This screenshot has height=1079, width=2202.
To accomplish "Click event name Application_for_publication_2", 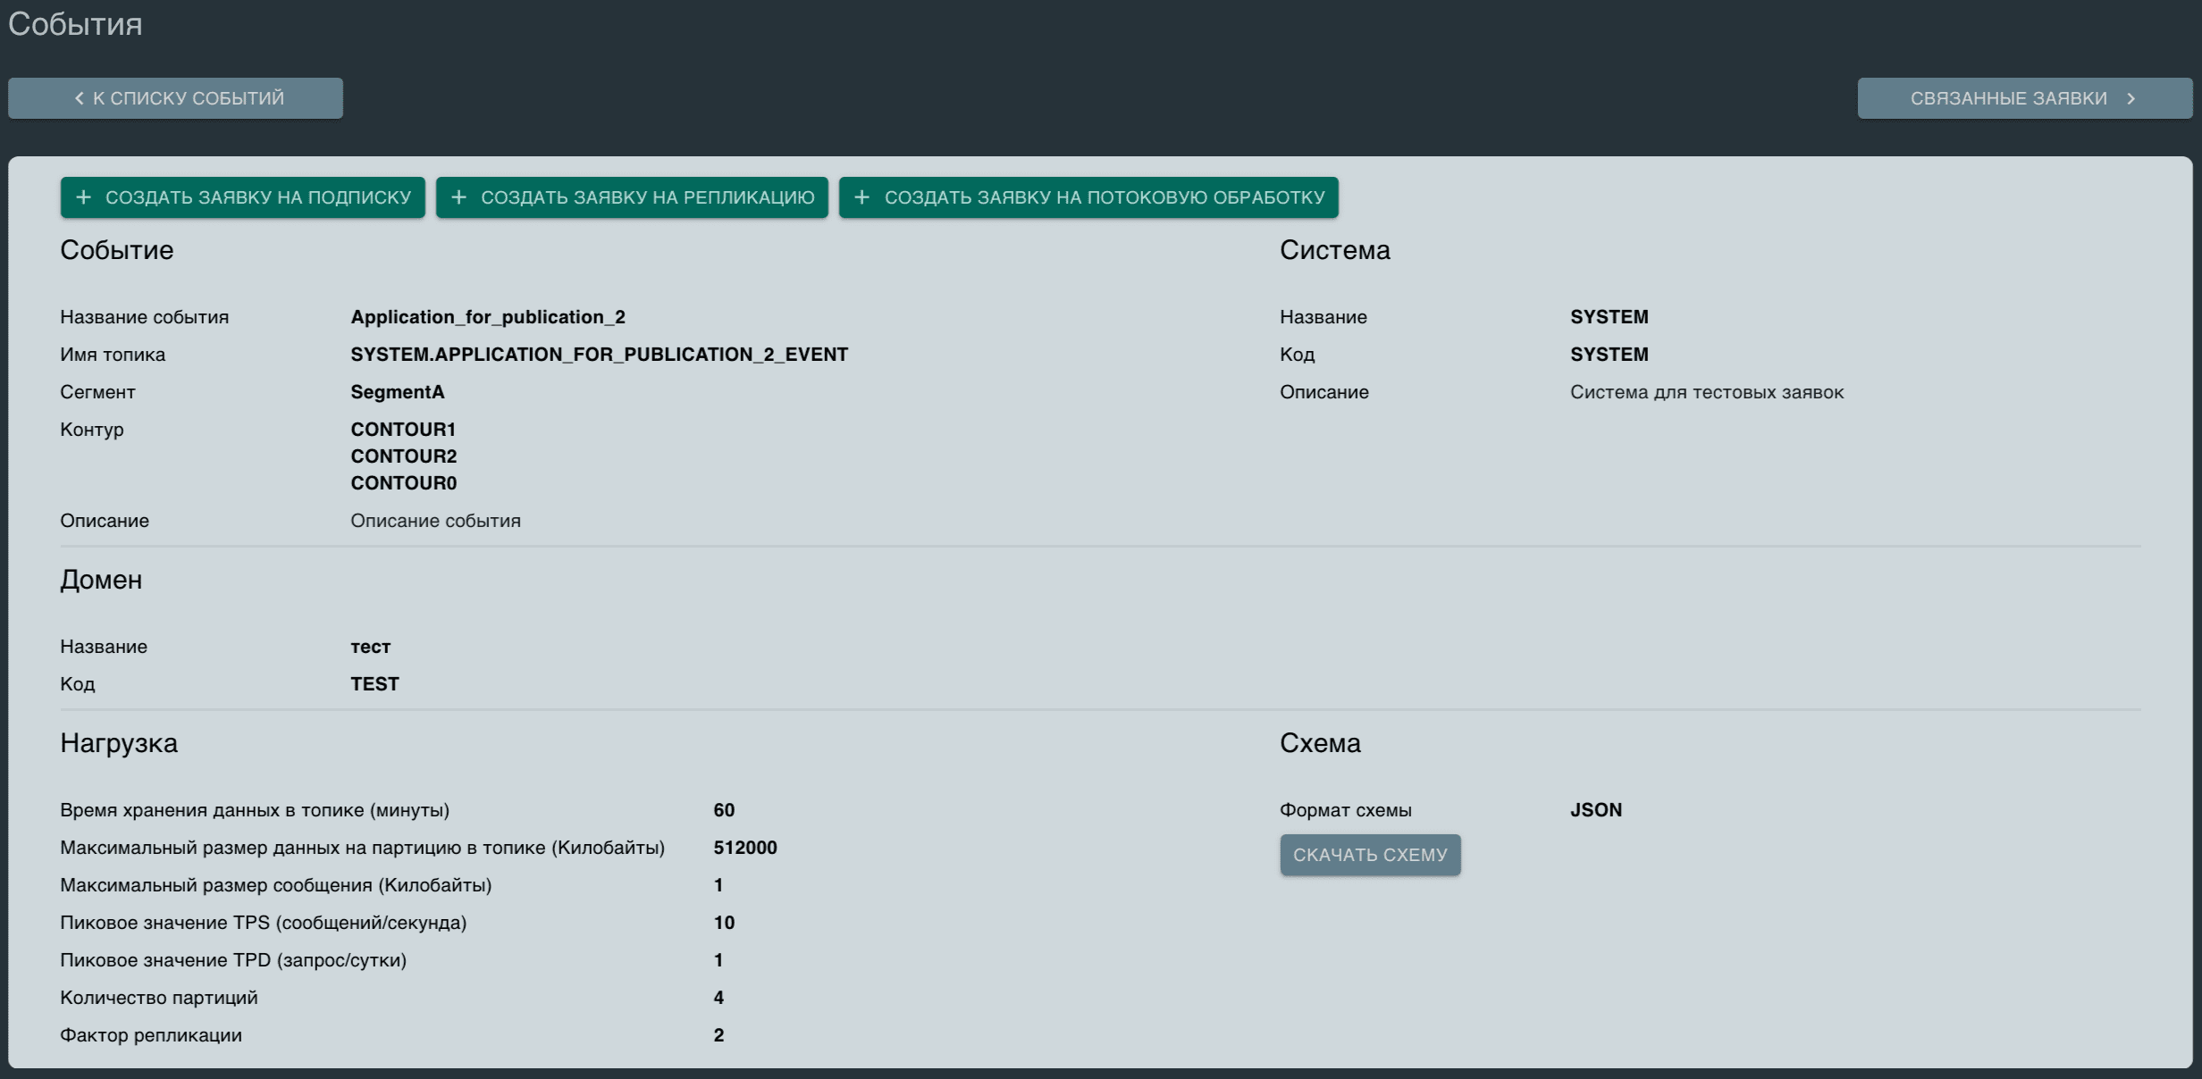I will [487, 317].
